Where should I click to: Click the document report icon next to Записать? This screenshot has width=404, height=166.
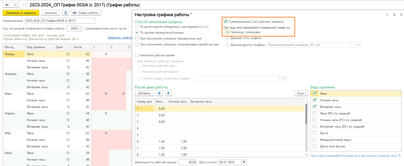[65, 13]
